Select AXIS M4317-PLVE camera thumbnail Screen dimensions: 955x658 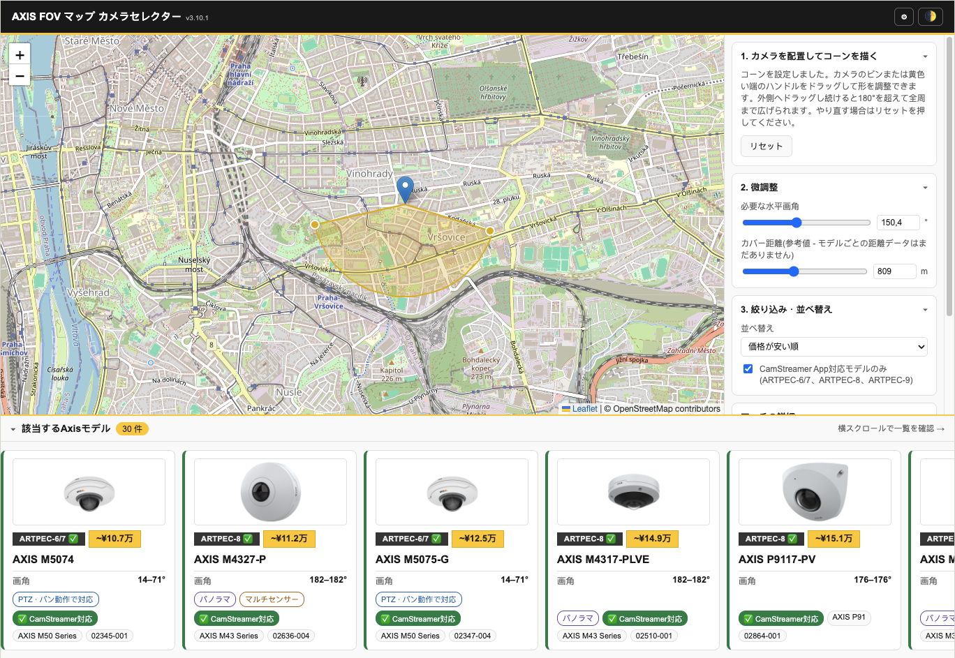point(633,492)
